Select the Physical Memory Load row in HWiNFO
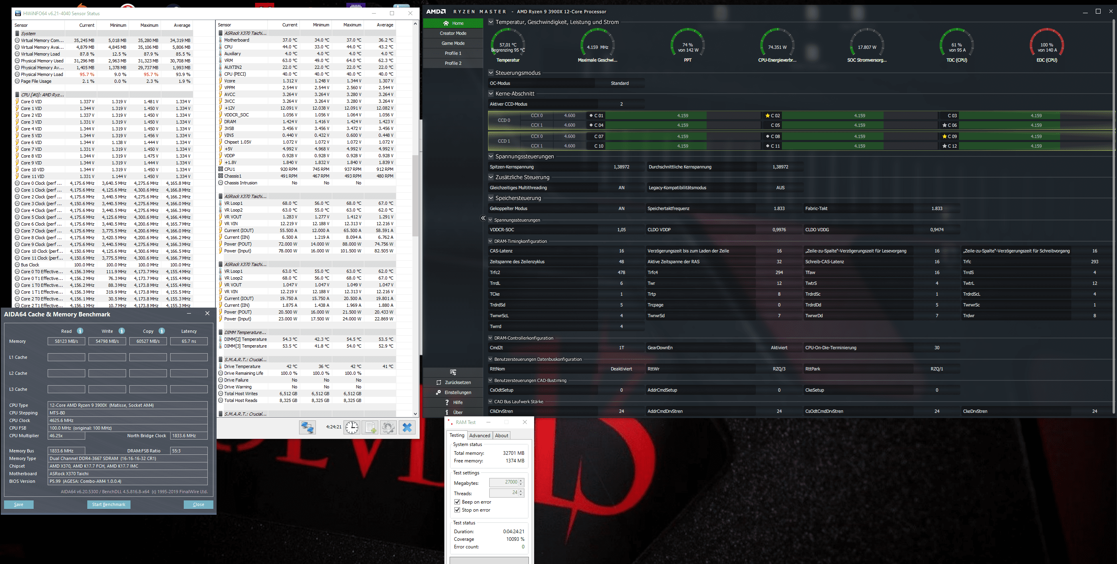1117x564 pixels. point(103,74)
